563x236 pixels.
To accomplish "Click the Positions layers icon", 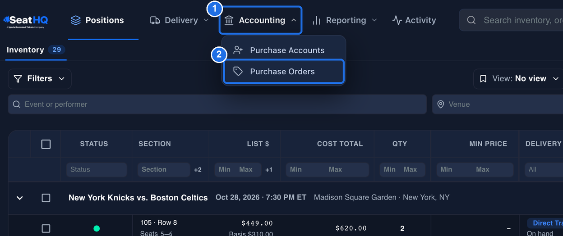I will [x=76, y=20].
